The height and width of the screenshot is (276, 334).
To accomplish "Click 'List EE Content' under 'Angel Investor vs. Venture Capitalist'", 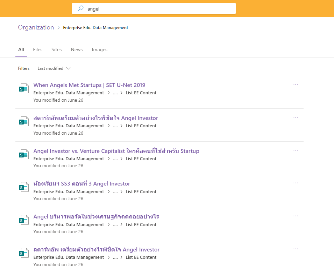I will [141, 159].
